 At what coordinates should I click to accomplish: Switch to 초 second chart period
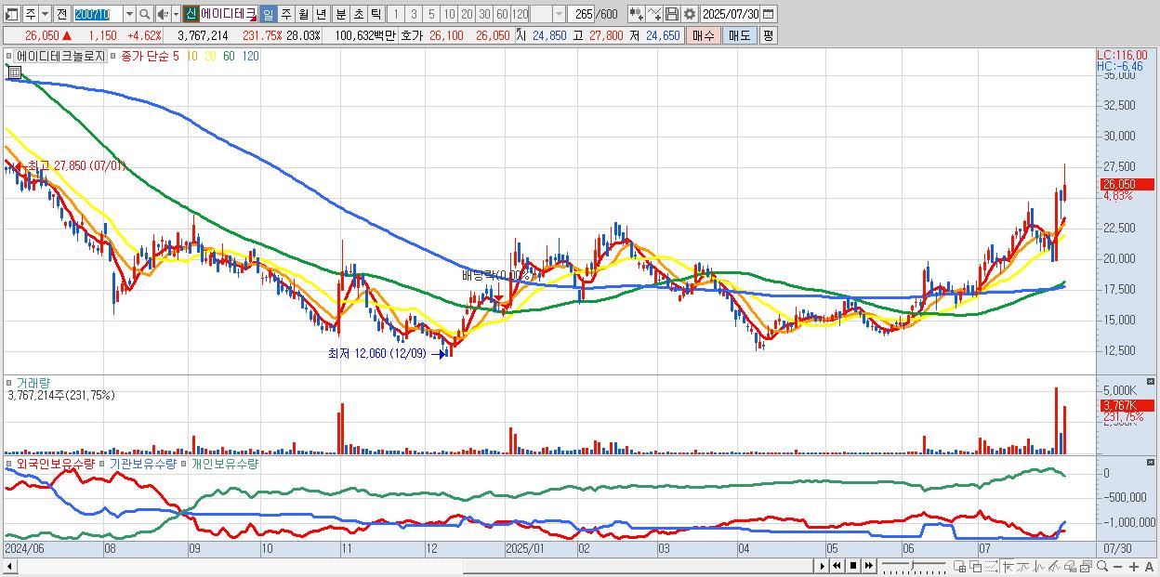[x=358, y=14]
